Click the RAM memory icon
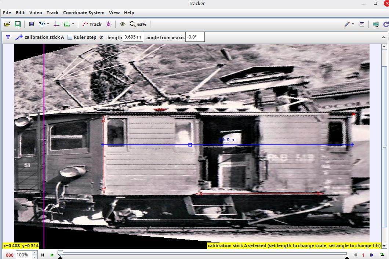The width and height of the screenshot is (389, 259). click(375, 24)
